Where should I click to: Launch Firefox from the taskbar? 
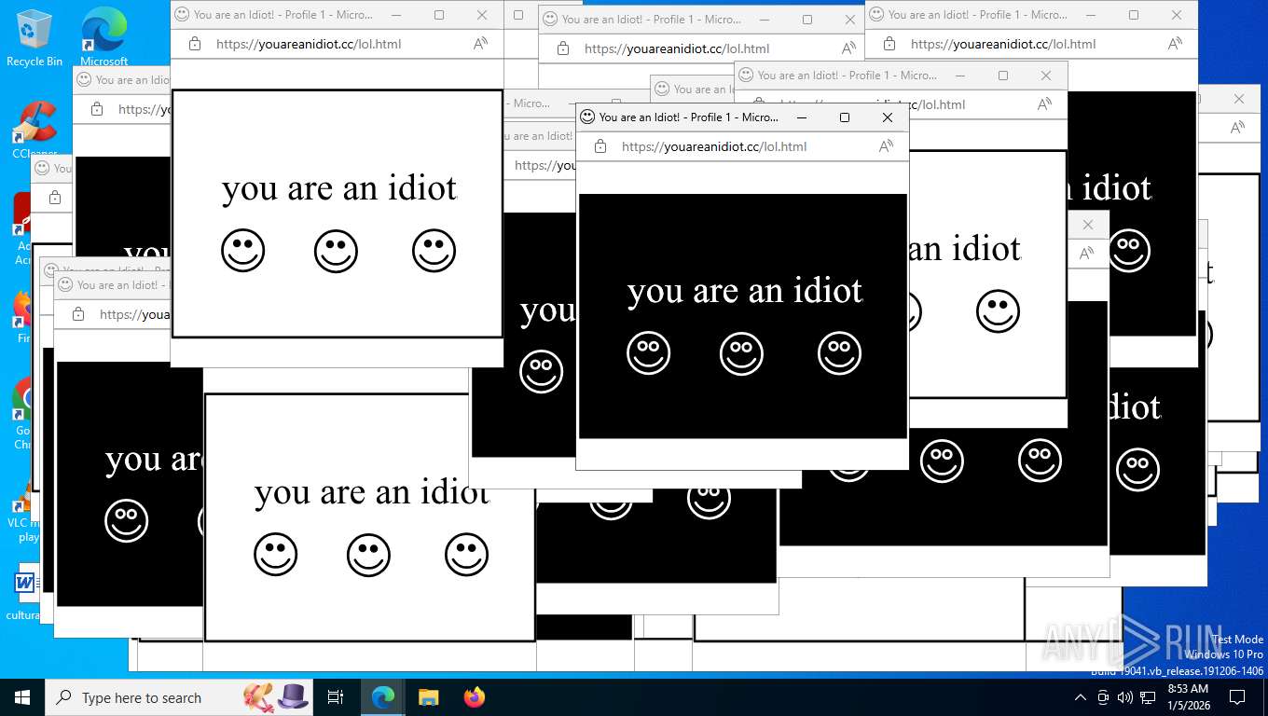(x=475, y=697)
